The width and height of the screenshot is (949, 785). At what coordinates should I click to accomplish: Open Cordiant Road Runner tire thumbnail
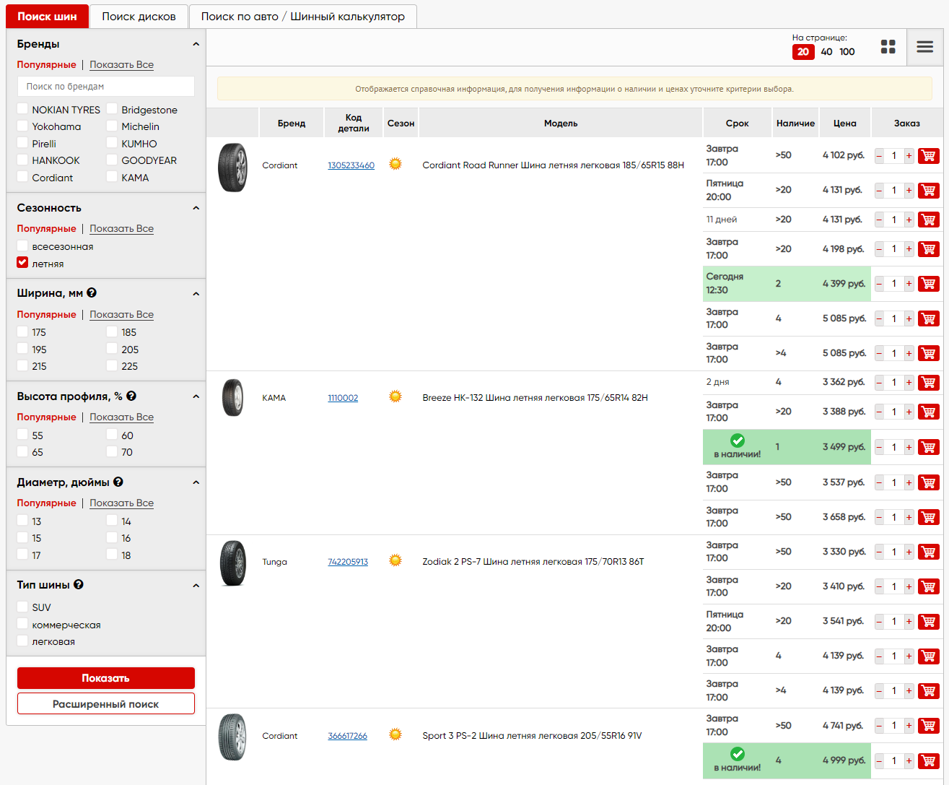tap(232, 168)
